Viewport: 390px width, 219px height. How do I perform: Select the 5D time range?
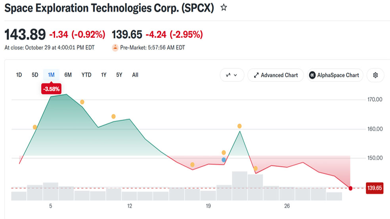[x=35, y=75]
